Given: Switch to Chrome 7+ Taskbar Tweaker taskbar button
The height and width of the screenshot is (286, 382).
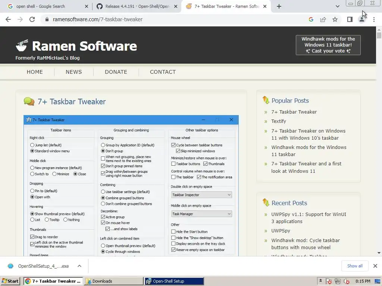Looking at the screenshot, I should pos(53,281).
